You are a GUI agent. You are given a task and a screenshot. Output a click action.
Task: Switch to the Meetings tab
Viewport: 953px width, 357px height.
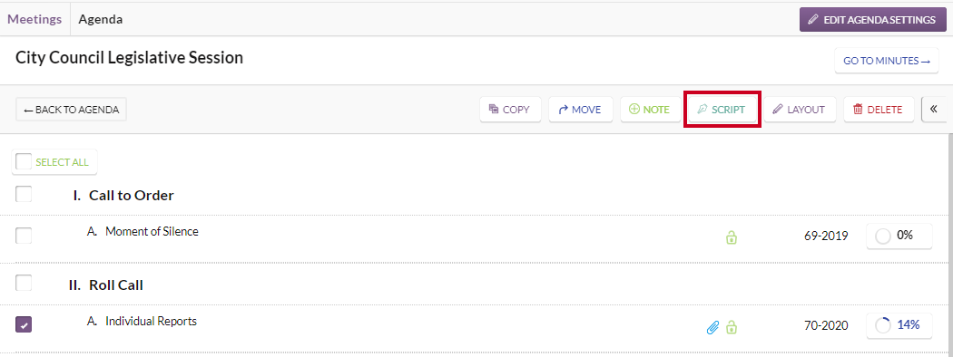[34, 19]
